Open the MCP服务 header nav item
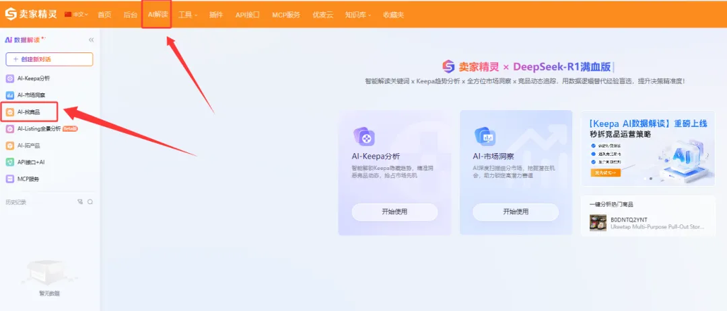Viewport: 727px width, 311px height. tap(286, 14)
